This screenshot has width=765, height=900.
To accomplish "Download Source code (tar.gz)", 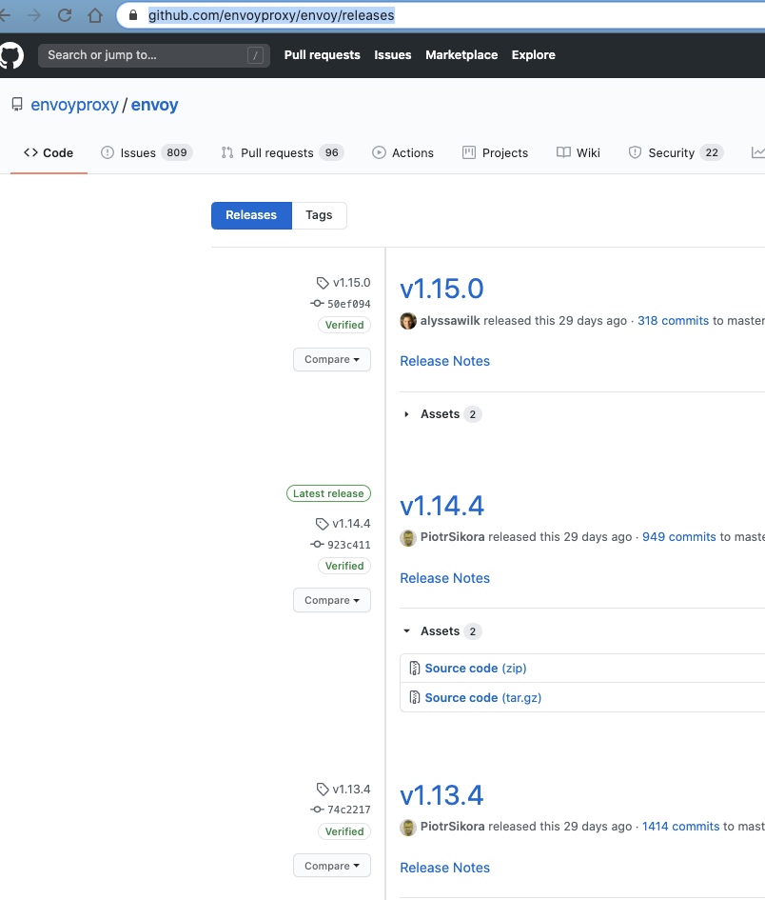I will coord(482,697).
